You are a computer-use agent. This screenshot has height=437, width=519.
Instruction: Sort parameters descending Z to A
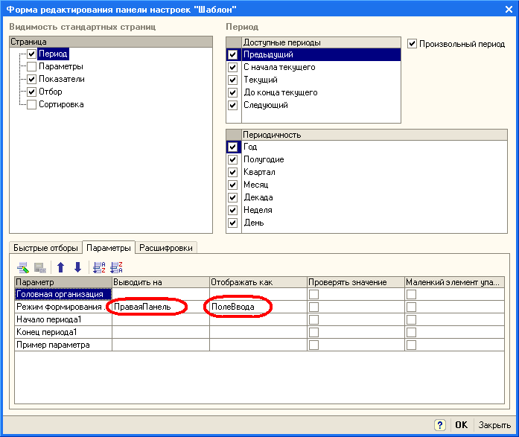(115, 267)
